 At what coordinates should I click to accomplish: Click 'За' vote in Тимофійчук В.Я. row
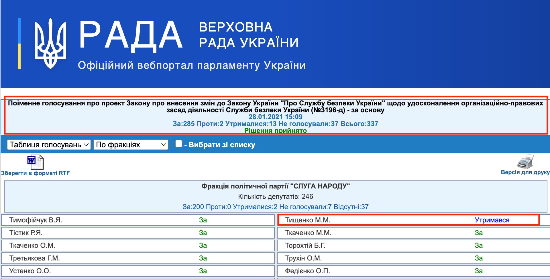pos(203,220)
